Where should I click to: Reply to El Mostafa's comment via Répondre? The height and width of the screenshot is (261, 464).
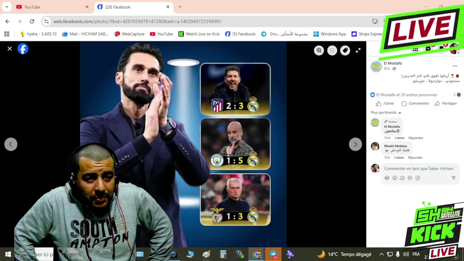[x=416, y=138]
